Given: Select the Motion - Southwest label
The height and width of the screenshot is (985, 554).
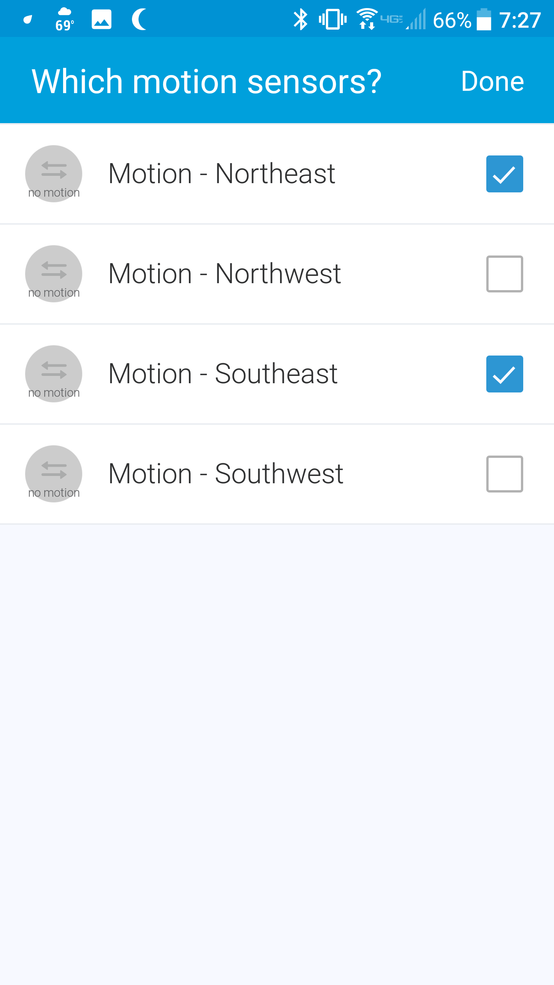Looking at the screenshot, I should [226, 474].
